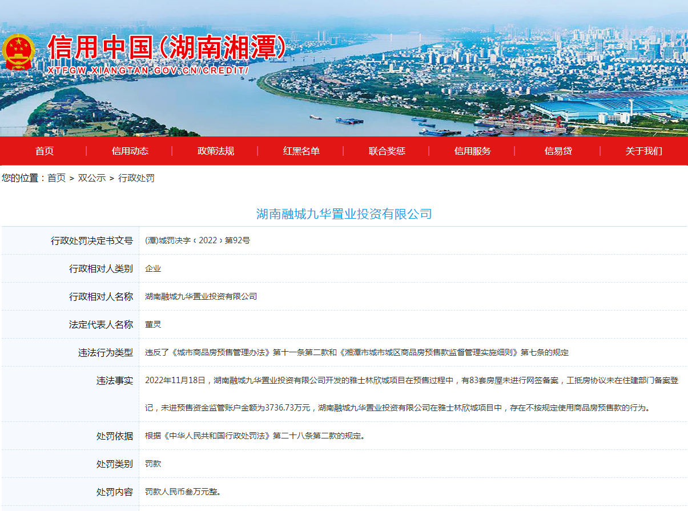The image size is (688, 511).
Task: Open the 关于我们 navigation menu item
Action: pyautogui.click(x=643, y=151)
